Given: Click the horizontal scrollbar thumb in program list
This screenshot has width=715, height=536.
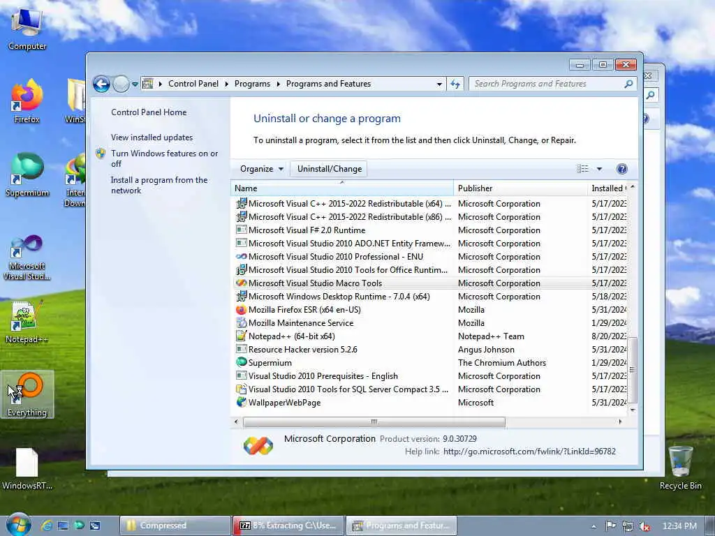Looking at the screenshot, I should click(374, 422).
